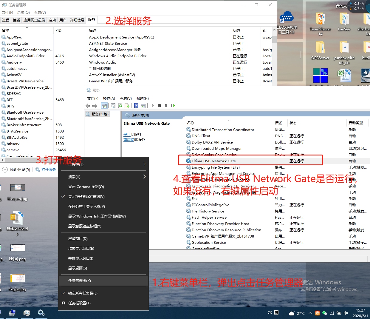Select 任务管理器(K) in the context menu
Image resolution: width=370 pixels, height=319 pixels.
(103, 281)
